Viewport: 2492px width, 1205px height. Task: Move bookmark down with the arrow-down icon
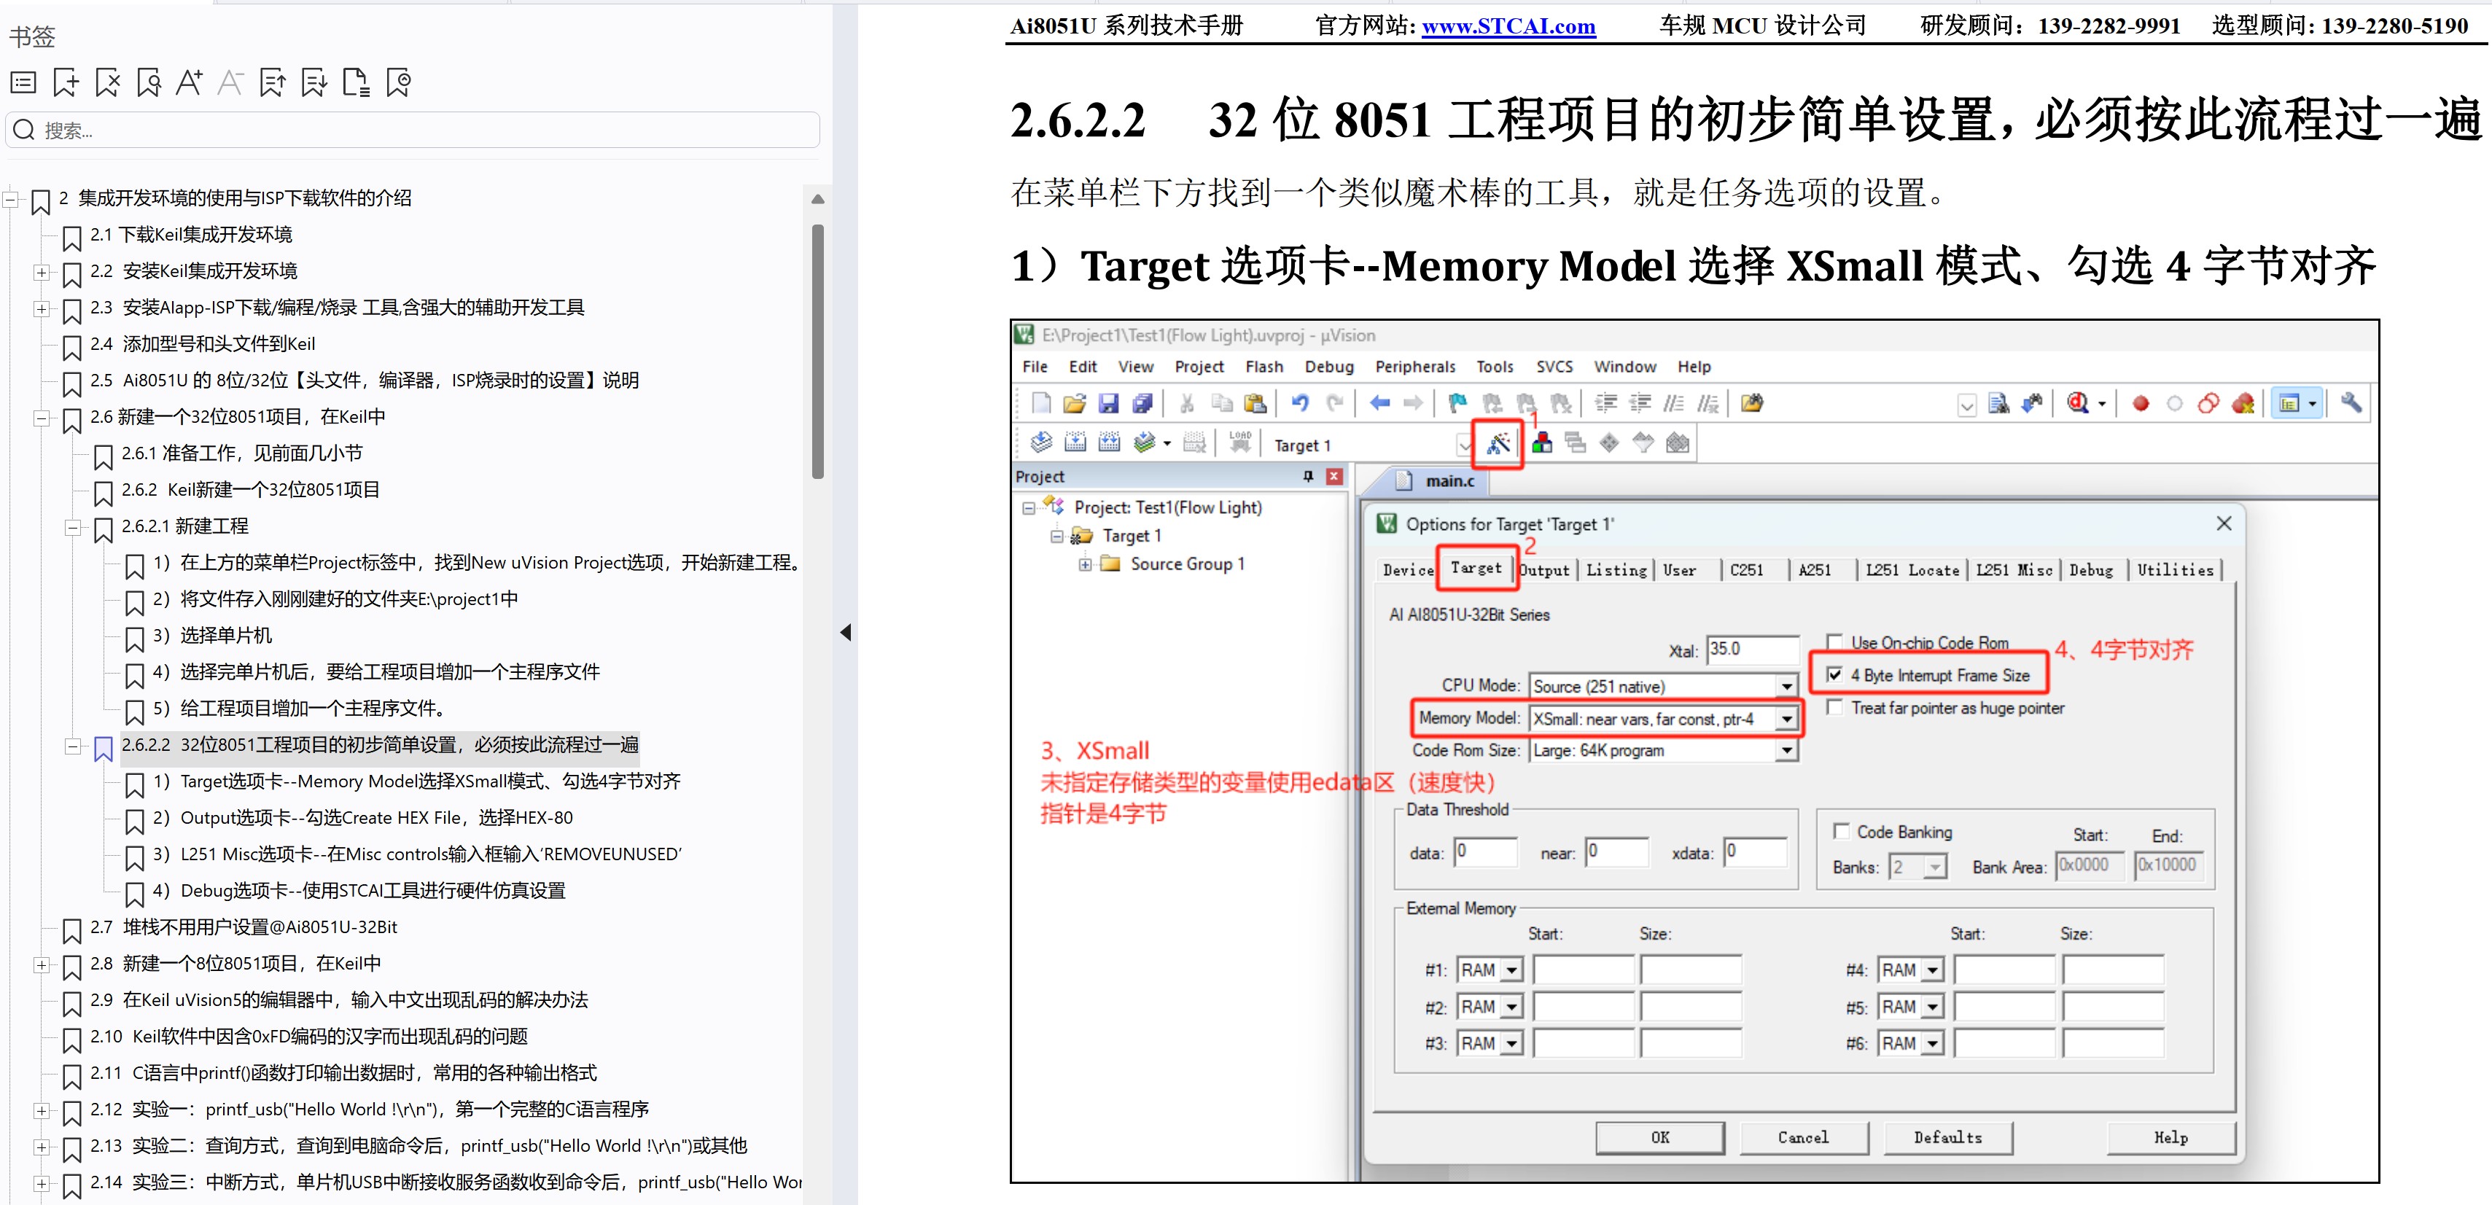314,83
